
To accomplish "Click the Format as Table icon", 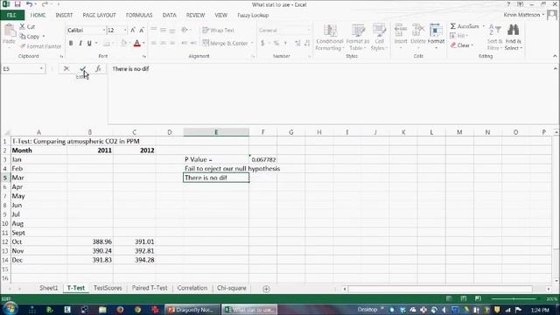I will click(x=358, y=31).
